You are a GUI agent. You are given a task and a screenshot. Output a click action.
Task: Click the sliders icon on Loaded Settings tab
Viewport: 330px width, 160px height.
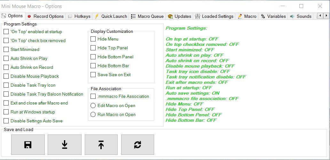coord(198,16)
